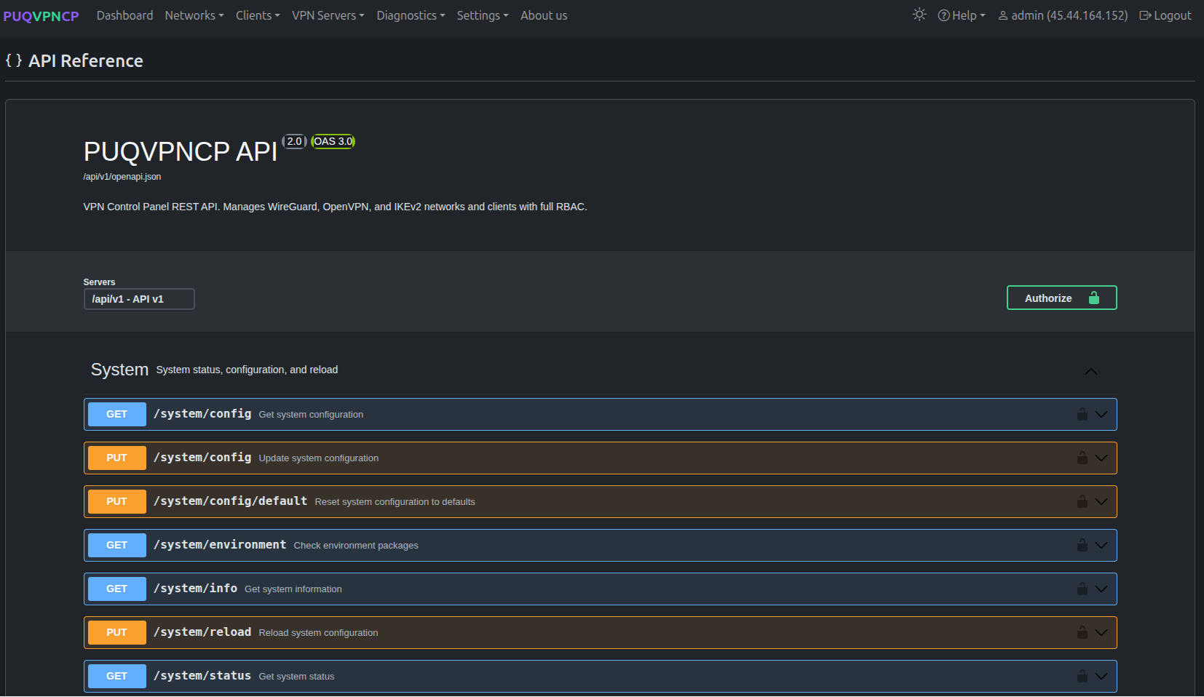The height and width of the screenshot is (697, 1204).
Task: Open admin user account menu
Action: tap(1062, 15)
